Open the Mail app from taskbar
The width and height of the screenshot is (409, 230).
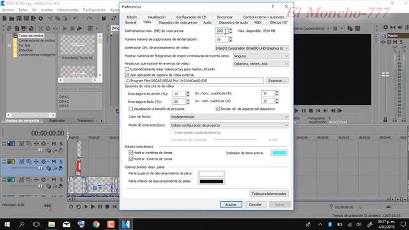tap(66, 224)
